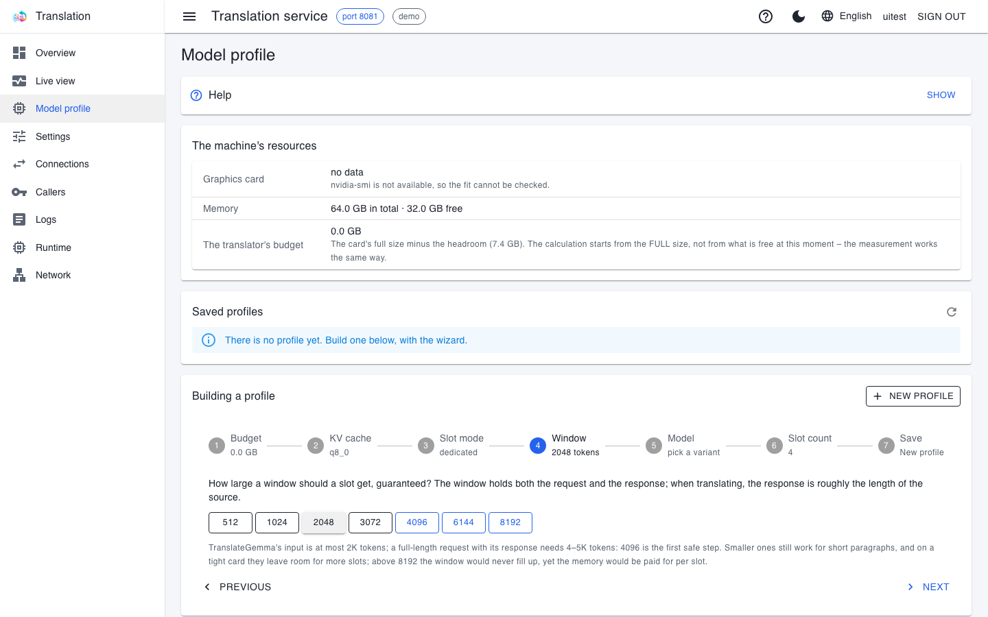Select the 512 token window
988x617 pixels.
coord(231,522)
